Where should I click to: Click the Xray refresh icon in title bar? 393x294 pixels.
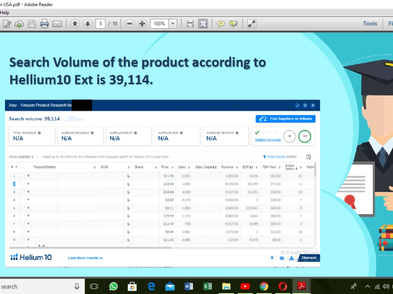point(305,105)
